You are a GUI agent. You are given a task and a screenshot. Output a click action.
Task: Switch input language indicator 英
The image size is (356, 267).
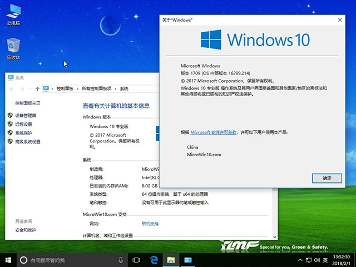point(325,260)
